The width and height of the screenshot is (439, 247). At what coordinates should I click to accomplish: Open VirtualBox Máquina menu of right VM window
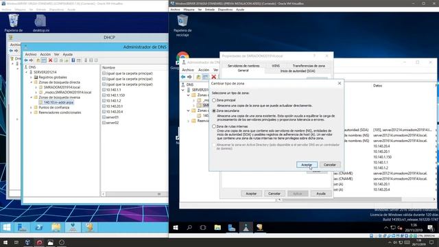click(x=189, y=10)
